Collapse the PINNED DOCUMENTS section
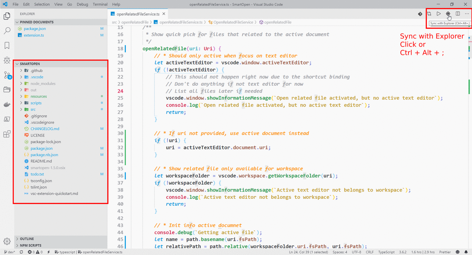The image size is (472, 255). click(x=61, y=22)
